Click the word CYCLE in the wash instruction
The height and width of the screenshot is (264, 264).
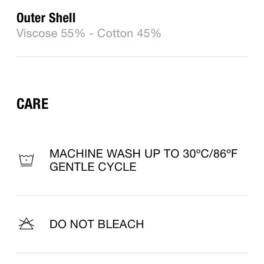click(x=117, y=167)
